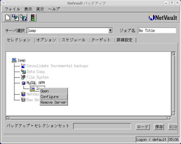Click the third toolbar icon with floppy disk

tap(23, 18)
